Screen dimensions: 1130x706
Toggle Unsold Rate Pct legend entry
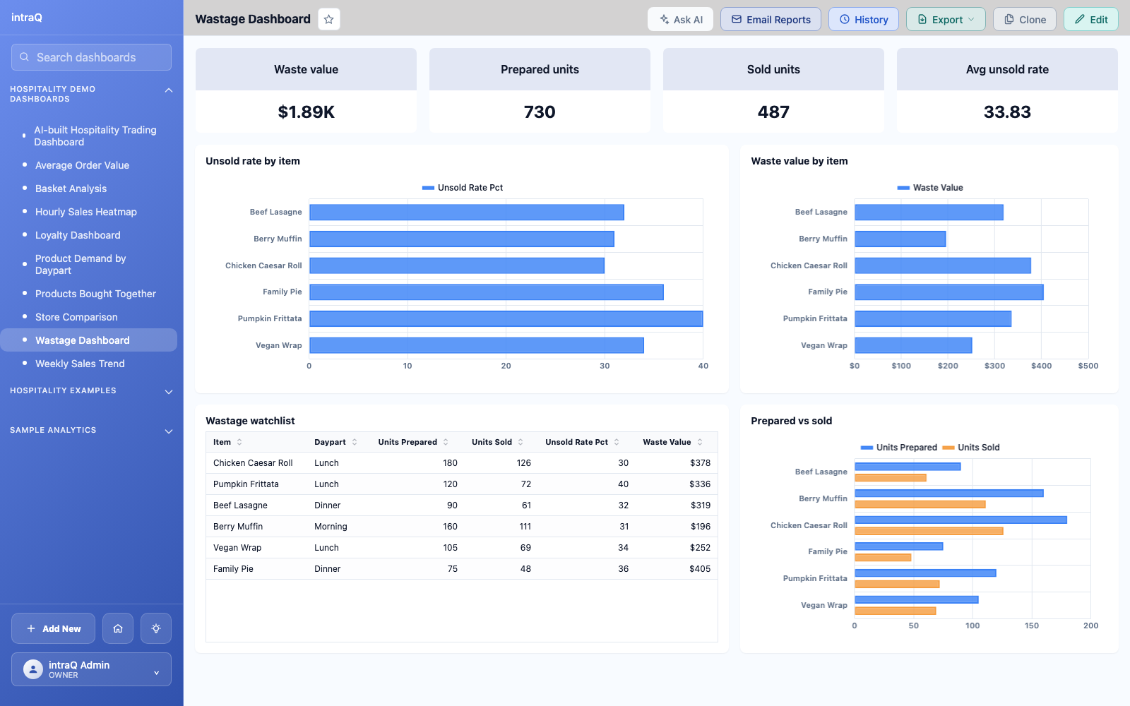point(463,188)
